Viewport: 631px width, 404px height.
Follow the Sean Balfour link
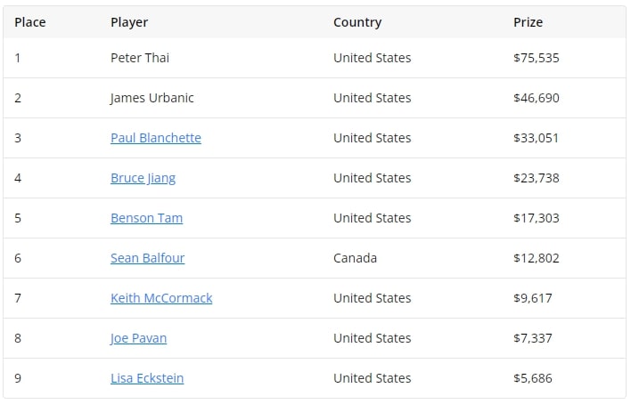coord(147,258)
